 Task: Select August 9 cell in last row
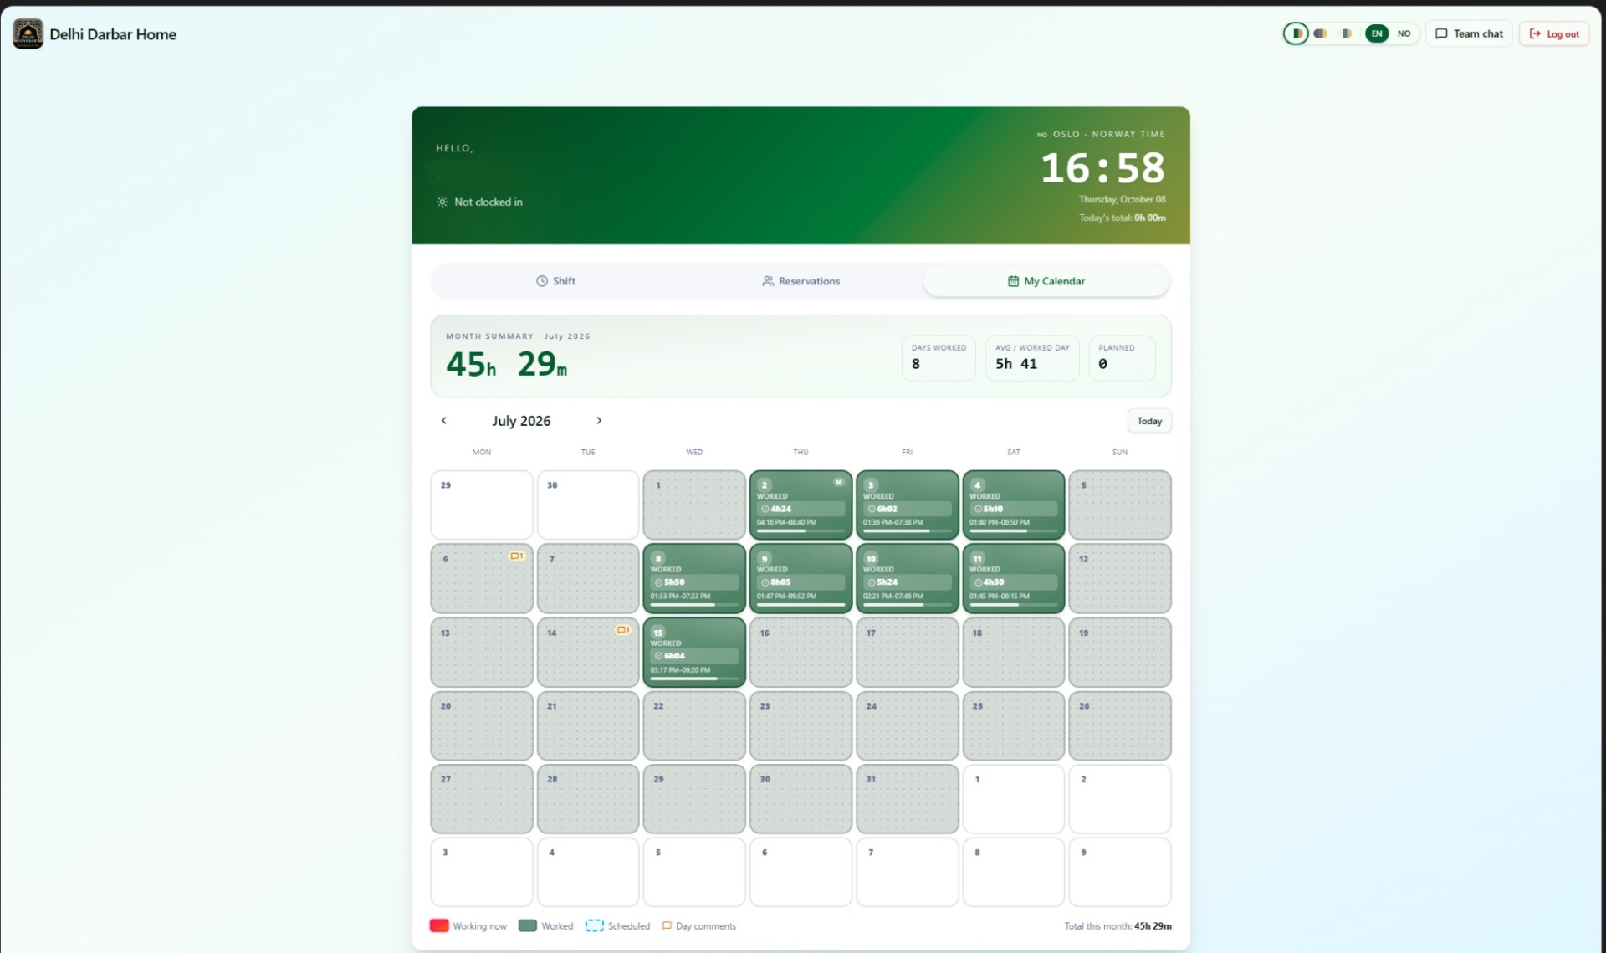pos(1119,872)
